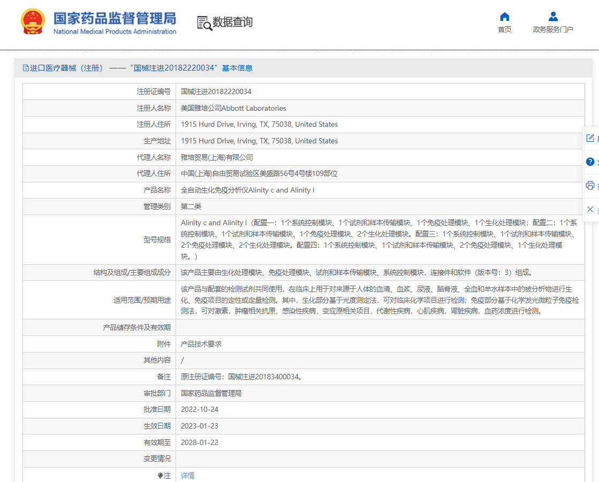Click 生产地址 address value
This screenshot has width=599, height=482.
point(259,141)
